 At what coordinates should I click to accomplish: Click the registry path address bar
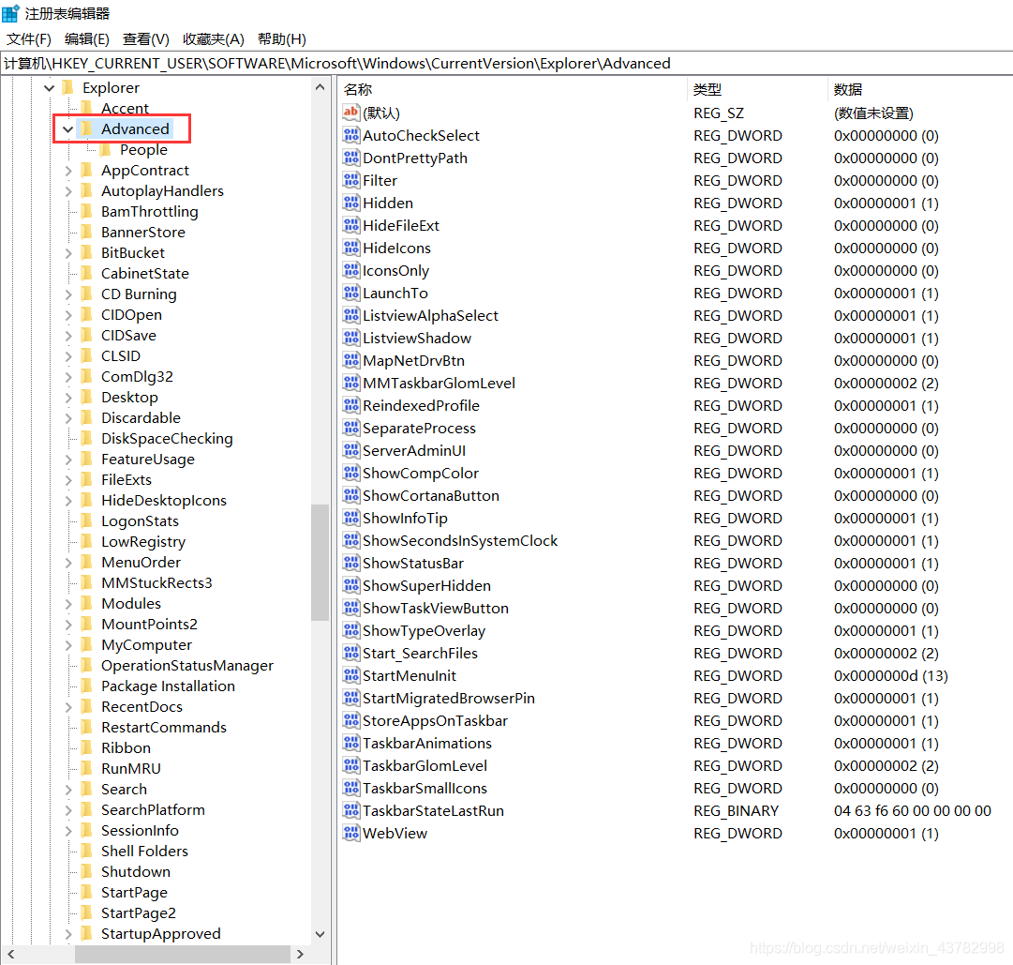coord(506,64)
